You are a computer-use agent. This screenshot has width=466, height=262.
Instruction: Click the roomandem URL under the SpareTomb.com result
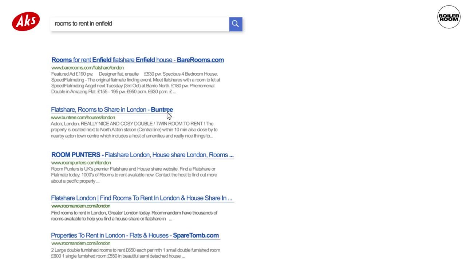tap(81, 243)
